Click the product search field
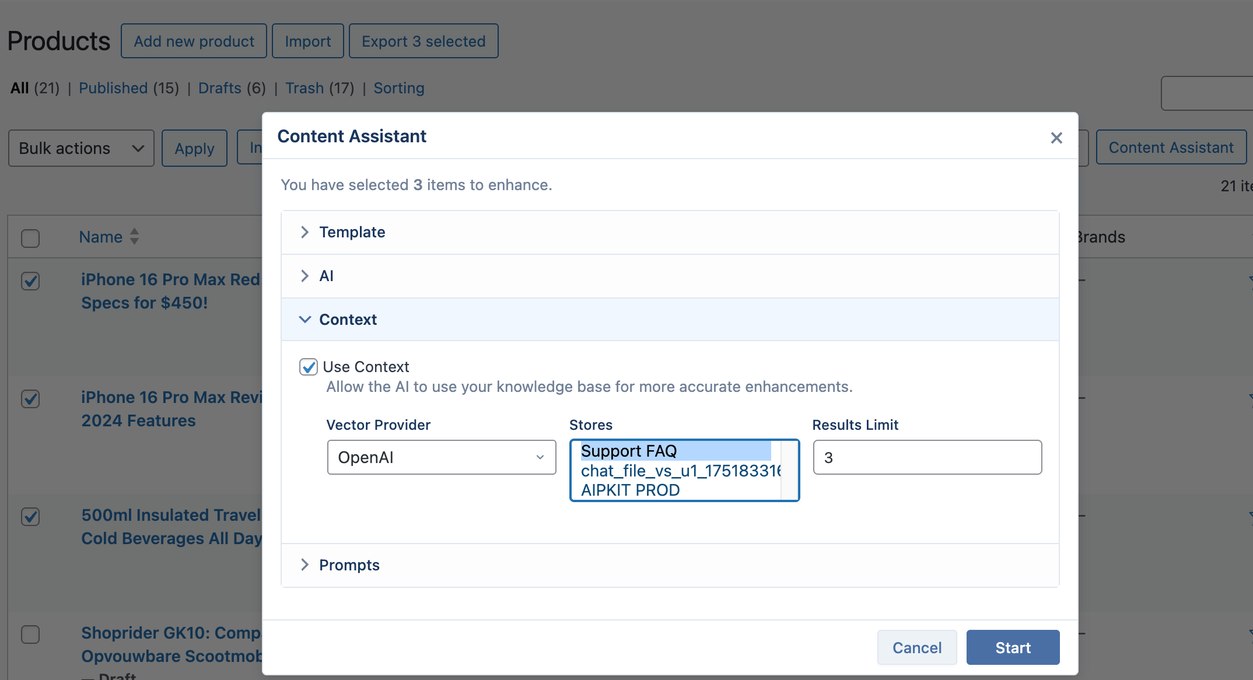This screenshot has width=1253, height=680. [x=1207, y=93]
